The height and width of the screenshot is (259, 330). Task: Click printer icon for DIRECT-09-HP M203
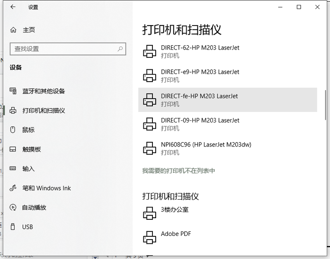[x=150, y=124]
